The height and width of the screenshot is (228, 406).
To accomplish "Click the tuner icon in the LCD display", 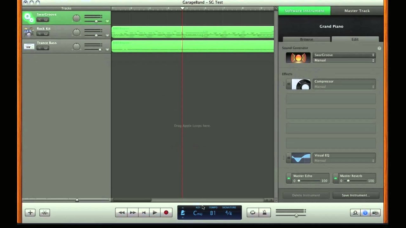I will click(x=183, y=213).
